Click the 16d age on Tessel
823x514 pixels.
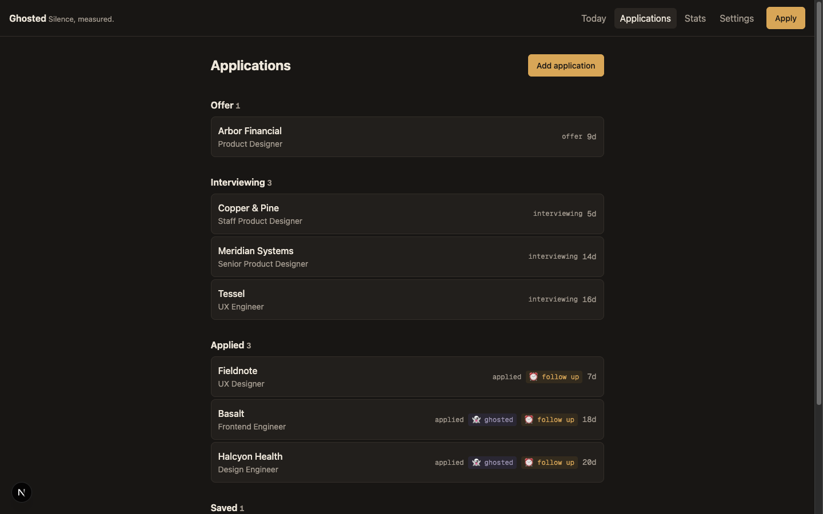[x=589, y=300]
